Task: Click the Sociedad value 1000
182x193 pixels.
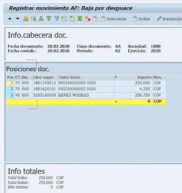Action: click(155, 46)
